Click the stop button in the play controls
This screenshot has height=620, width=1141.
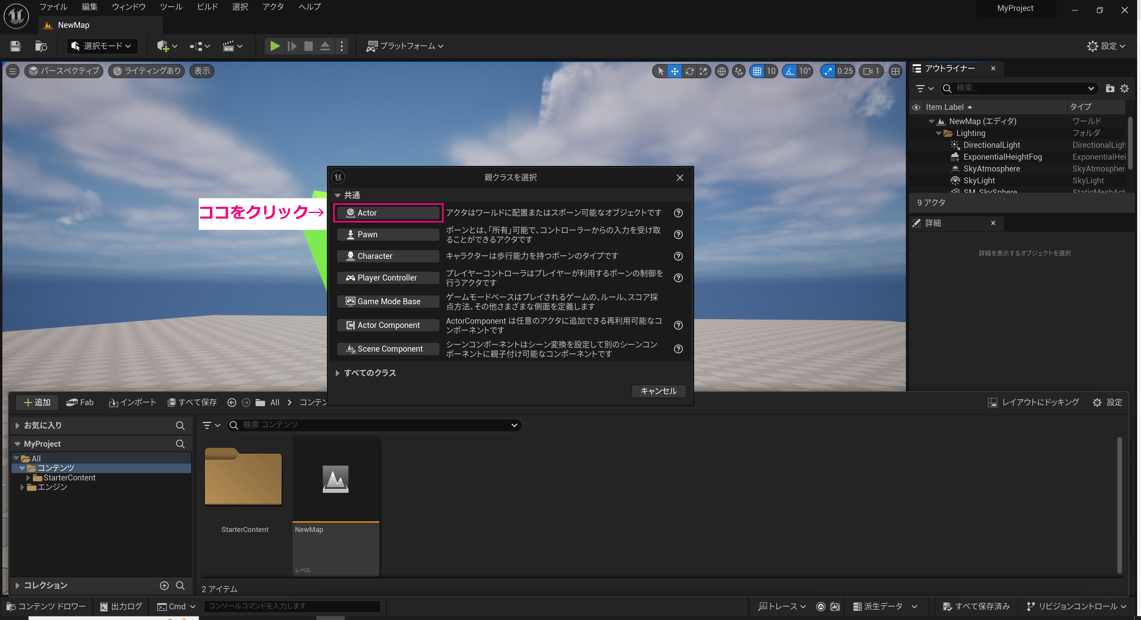(x=308, y=46)
